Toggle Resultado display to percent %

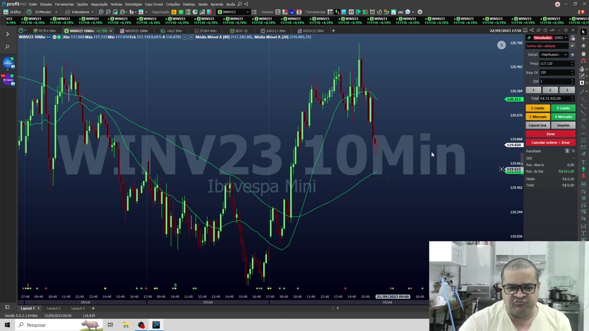point(573,151)
